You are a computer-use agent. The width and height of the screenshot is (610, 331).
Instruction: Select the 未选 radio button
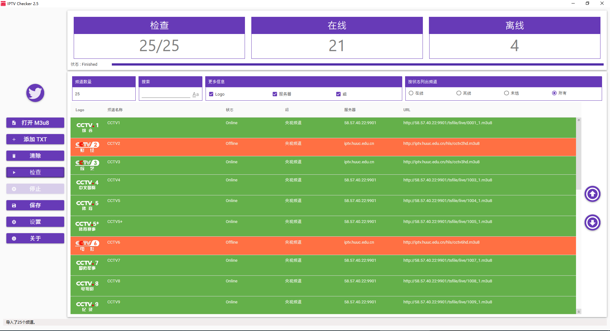[x=506, y=93]
